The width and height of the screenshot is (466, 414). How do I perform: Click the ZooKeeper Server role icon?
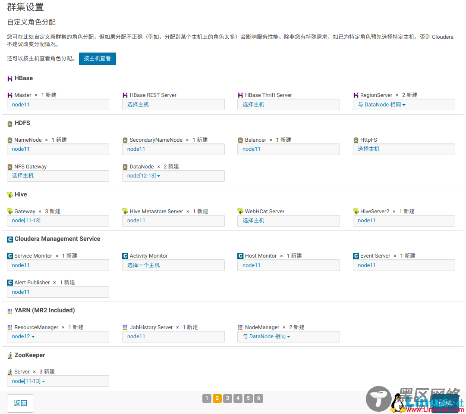[10, 372]
